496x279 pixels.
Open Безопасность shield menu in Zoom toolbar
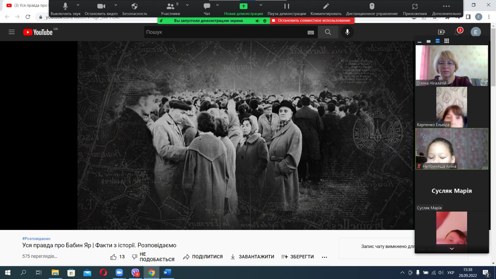tap(135, 9)
